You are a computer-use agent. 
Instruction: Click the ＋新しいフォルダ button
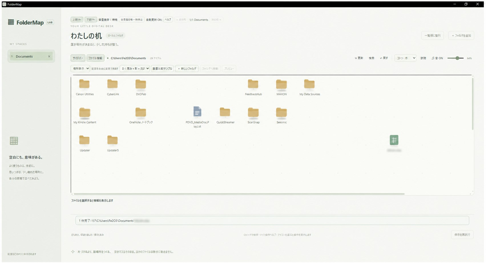pos(187,69)
